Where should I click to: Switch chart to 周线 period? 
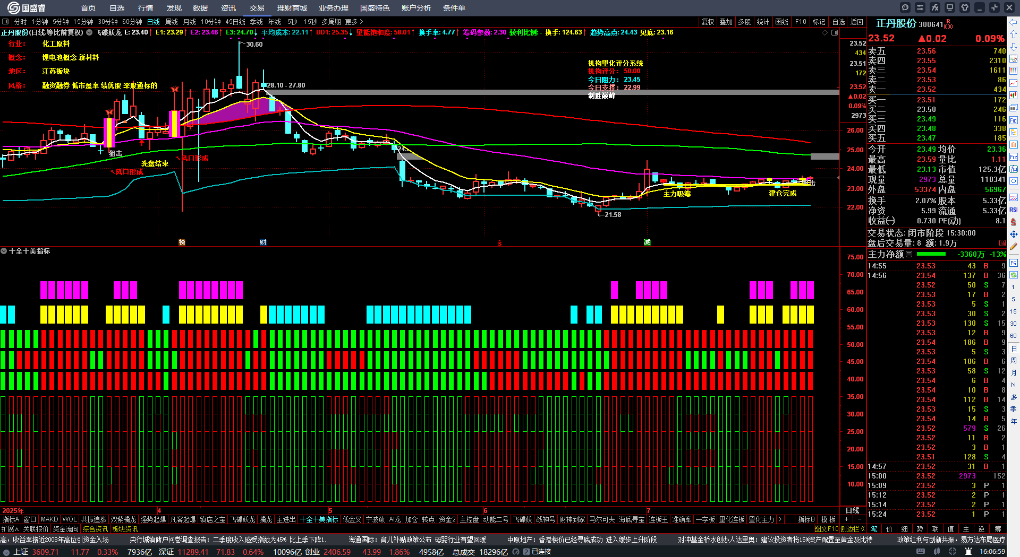tap(172, 22)
